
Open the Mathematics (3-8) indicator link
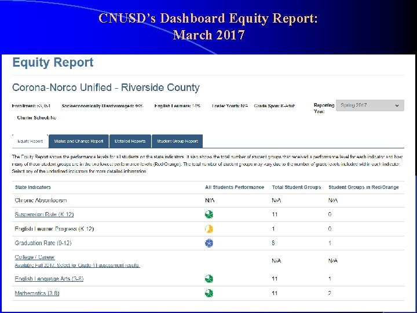tap(37, 293)
